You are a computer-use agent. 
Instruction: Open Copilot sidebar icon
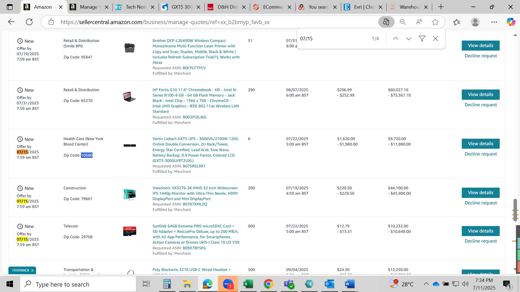point(511,22)
